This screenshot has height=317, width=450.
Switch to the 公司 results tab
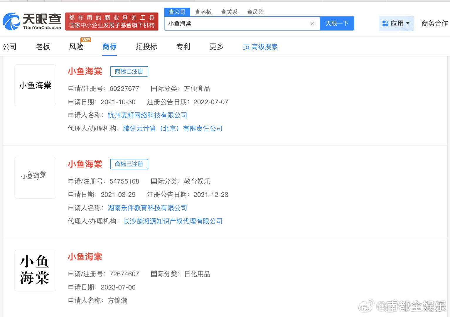10,47
